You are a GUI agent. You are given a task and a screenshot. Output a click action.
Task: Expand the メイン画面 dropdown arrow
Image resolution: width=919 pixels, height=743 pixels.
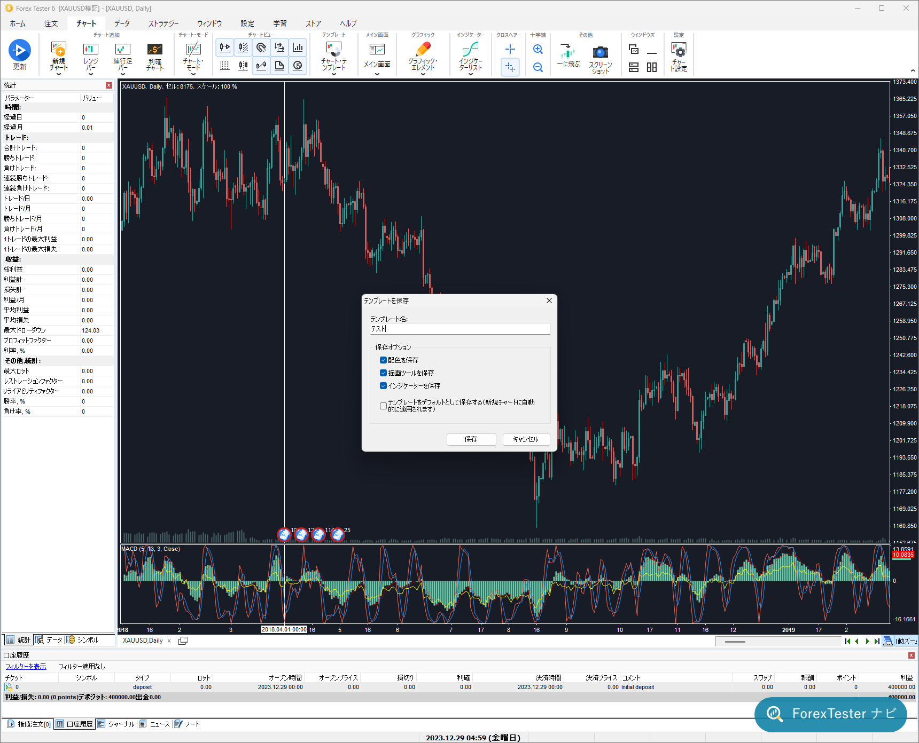click(x=377, y=74)
